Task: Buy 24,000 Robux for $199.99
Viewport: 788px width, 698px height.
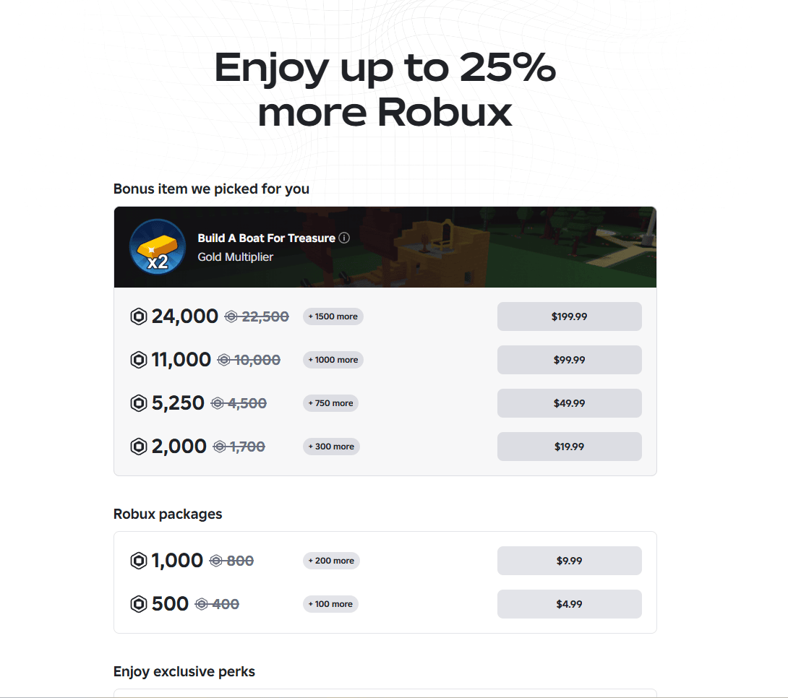Action: click(x=569, y=316)
